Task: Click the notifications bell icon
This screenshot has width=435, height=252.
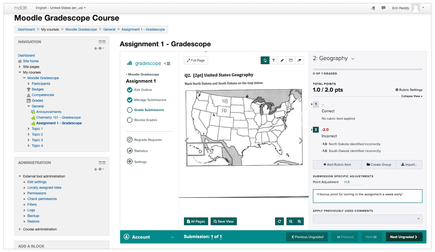Action: 373,8
